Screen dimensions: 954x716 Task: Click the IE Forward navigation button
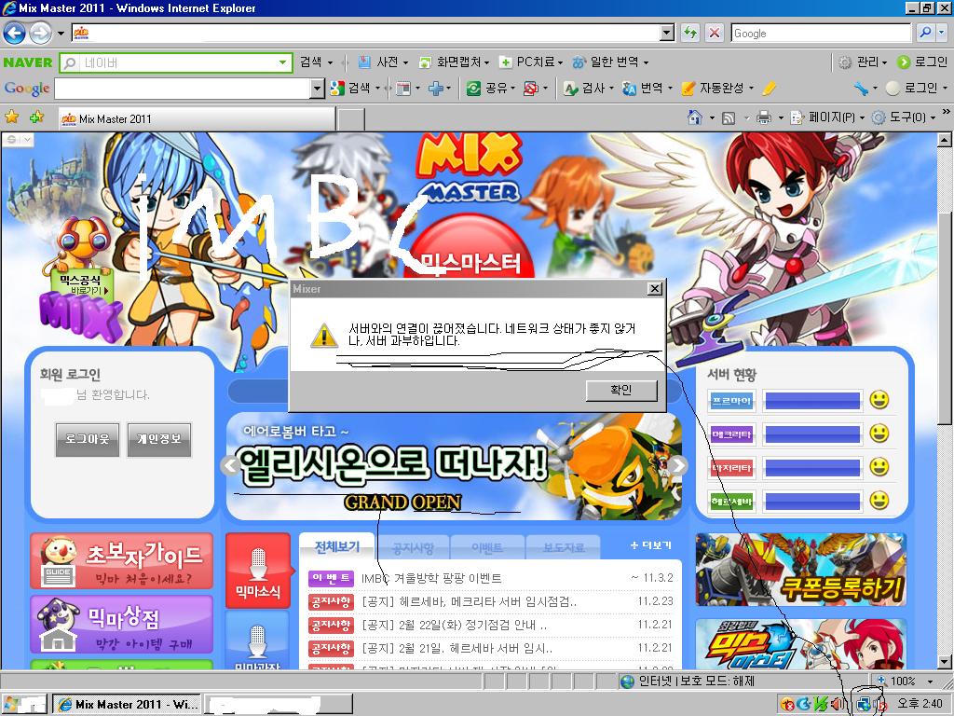tap(40, 33)
